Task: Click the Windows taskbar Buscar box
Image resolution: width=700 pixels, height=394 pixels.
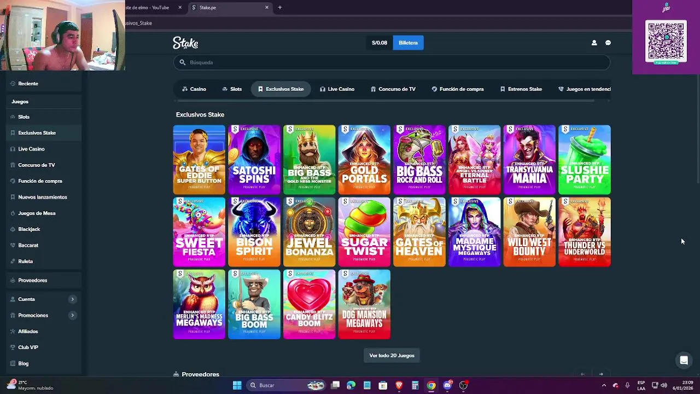Action: [x=287, y=385]
